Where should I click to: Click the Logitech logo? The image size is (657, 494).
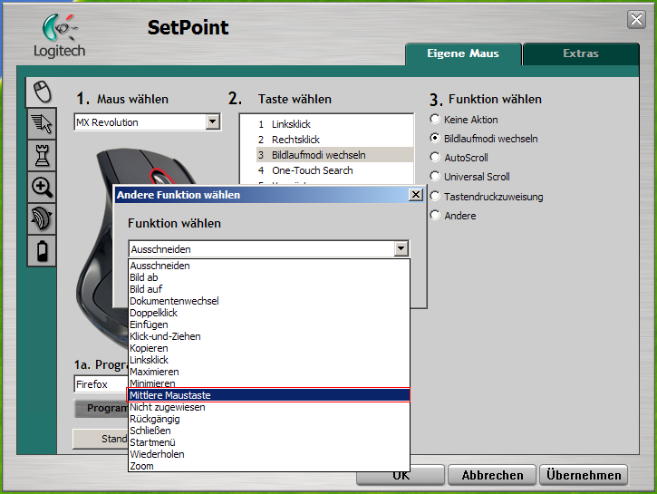(x=60, y=36)
